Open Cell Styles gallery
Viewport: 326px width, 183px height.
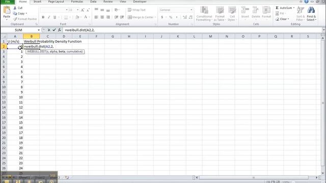[x=232, y=14]
